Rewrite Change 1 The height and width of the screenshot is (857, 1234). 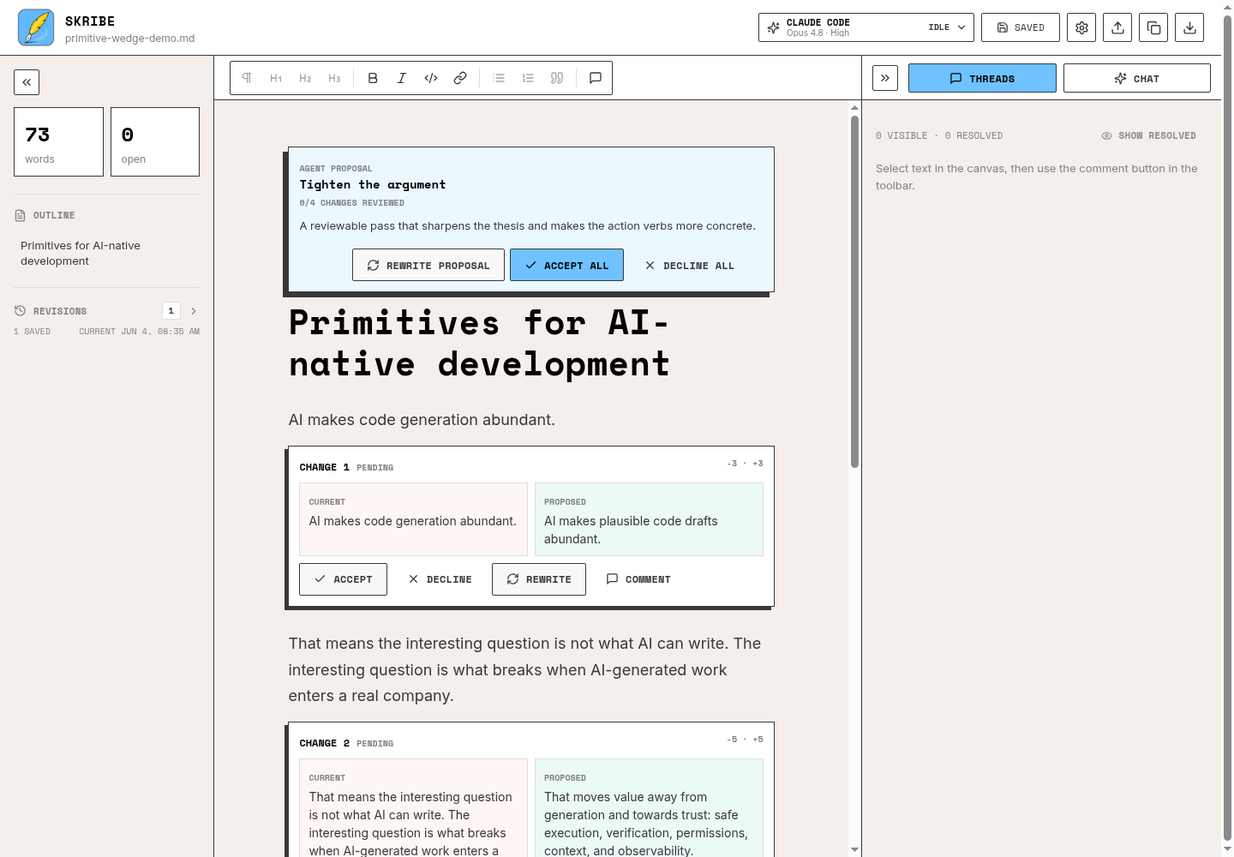(x=539, y=579)
